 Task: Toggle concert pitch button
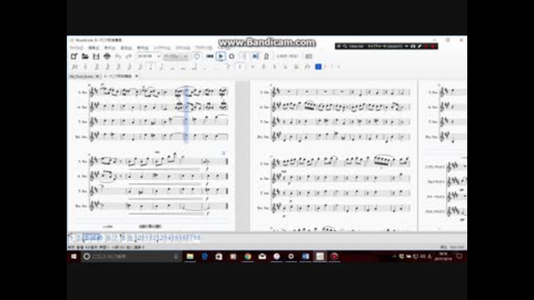coord(287,57)
